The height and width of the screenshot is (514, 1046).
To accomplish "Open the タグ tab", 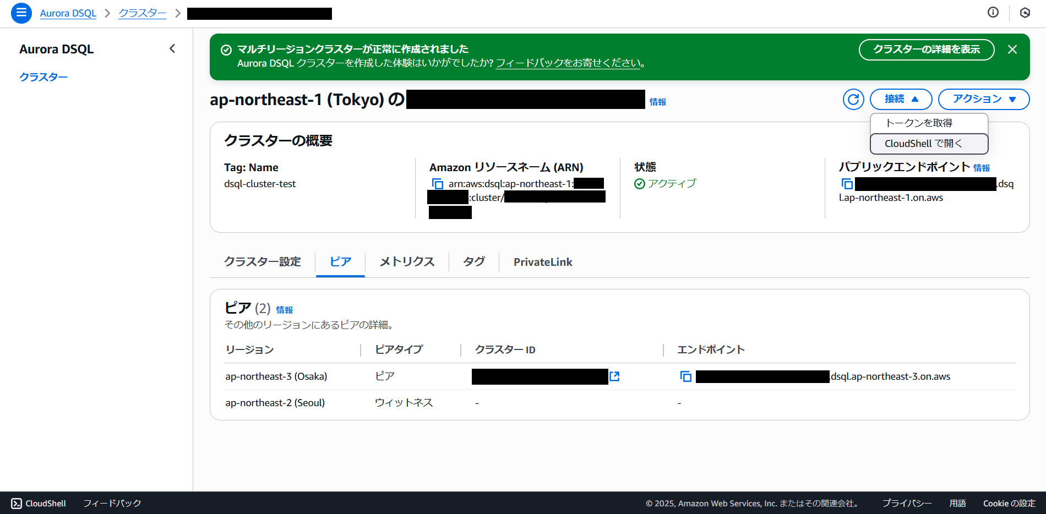I will pos(474,262).
